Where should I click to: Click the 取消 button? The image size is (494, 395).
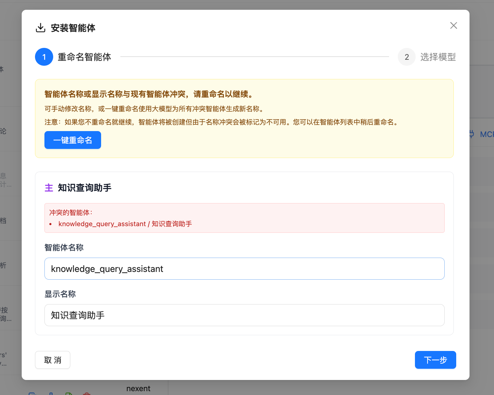tap(52, 360)
